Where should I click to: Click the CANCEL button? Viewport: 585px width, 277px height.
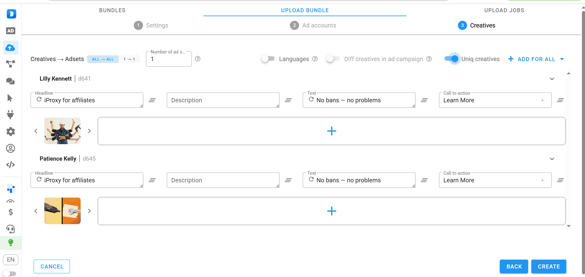click(52, 267)
